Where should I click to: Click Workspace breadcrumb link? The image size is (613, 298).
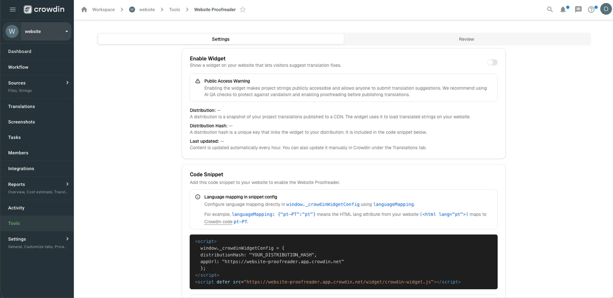(103, 10)
